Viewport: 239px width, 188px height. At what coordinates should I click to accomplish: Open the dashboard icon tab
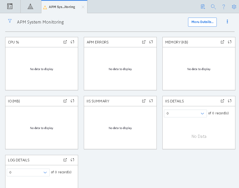tap(10, 6)
